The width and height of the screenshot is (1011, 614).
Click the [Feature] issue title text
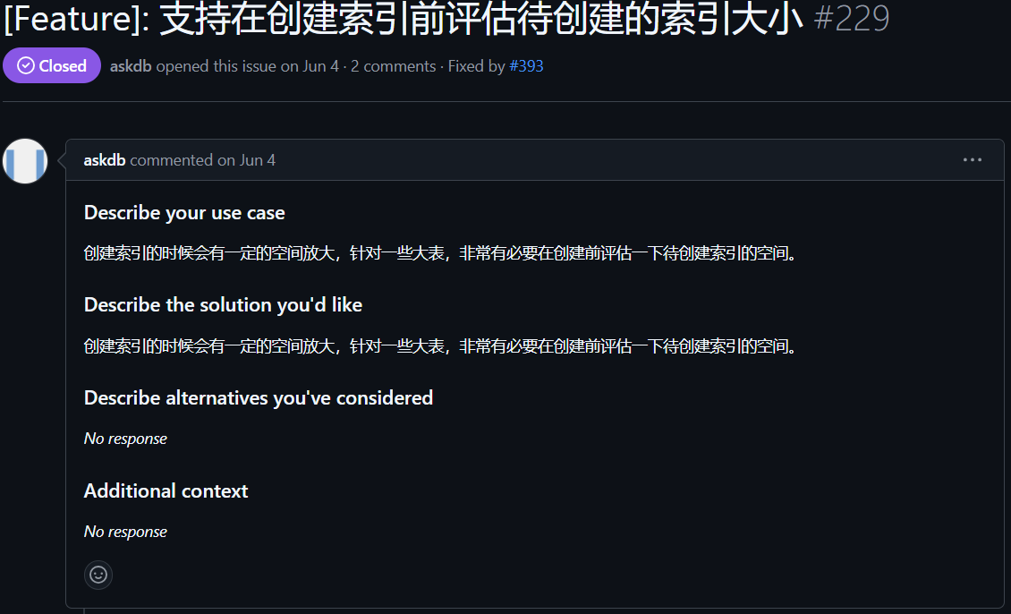coord(404,18)
